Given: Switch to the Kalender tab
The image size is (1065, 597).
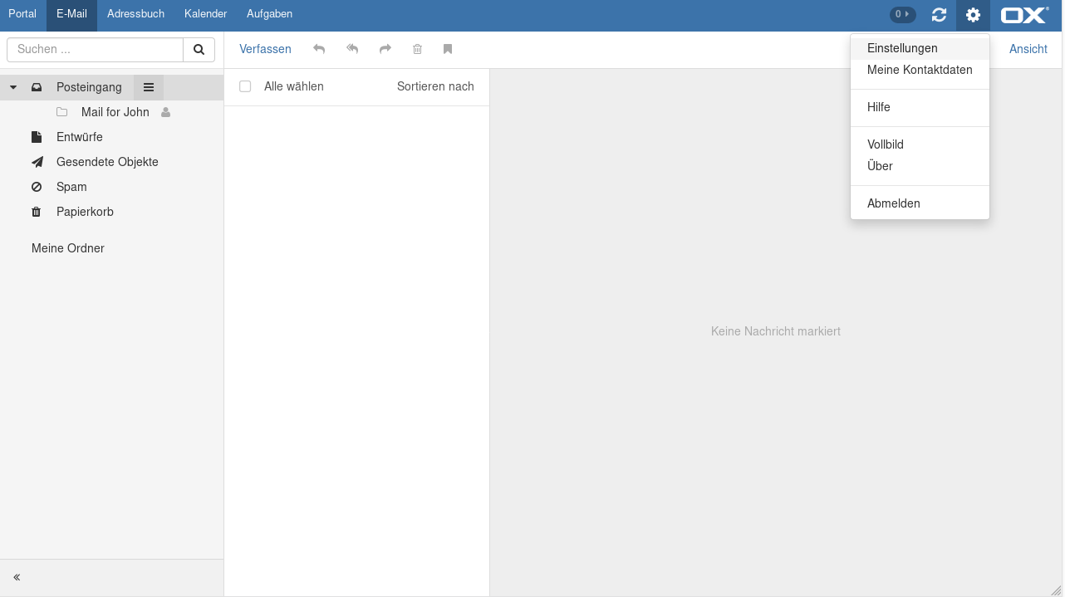Looking at the screenshot, I should [x=205, y=14].
